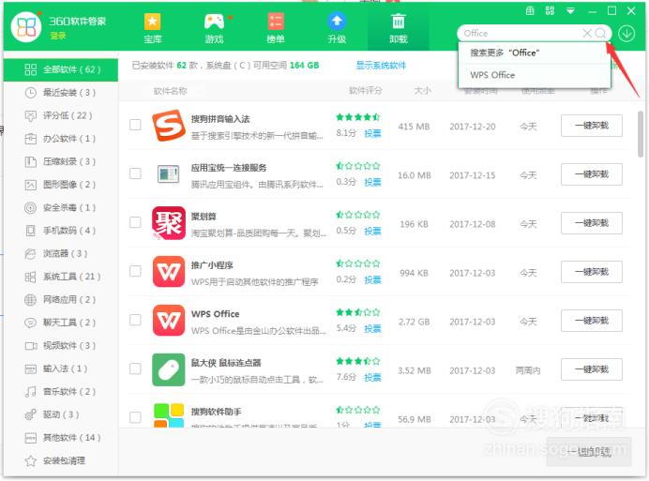Click the 浏览器 (3) browser icon
This screenshot has width=649, height=481.
(31, 253)
